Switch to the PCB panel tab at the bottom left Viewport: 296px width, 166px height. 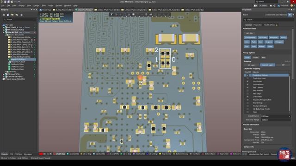[x=11, y=154]
